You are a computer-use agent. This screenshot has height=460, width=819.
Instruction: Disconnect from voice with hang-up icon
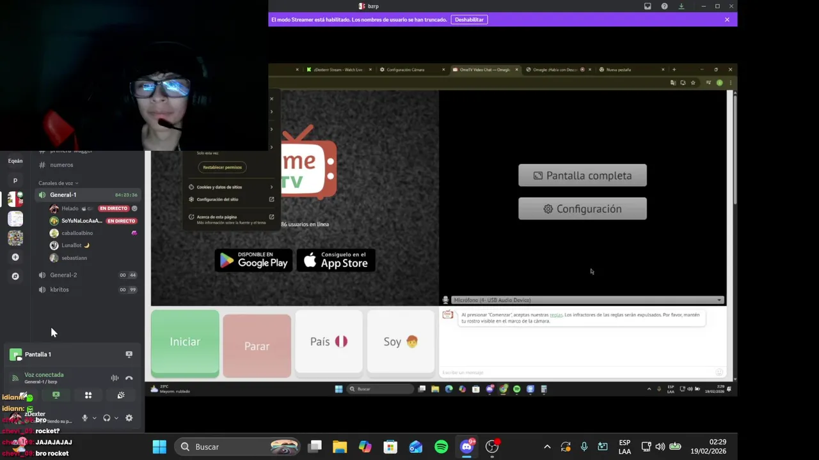129,378
